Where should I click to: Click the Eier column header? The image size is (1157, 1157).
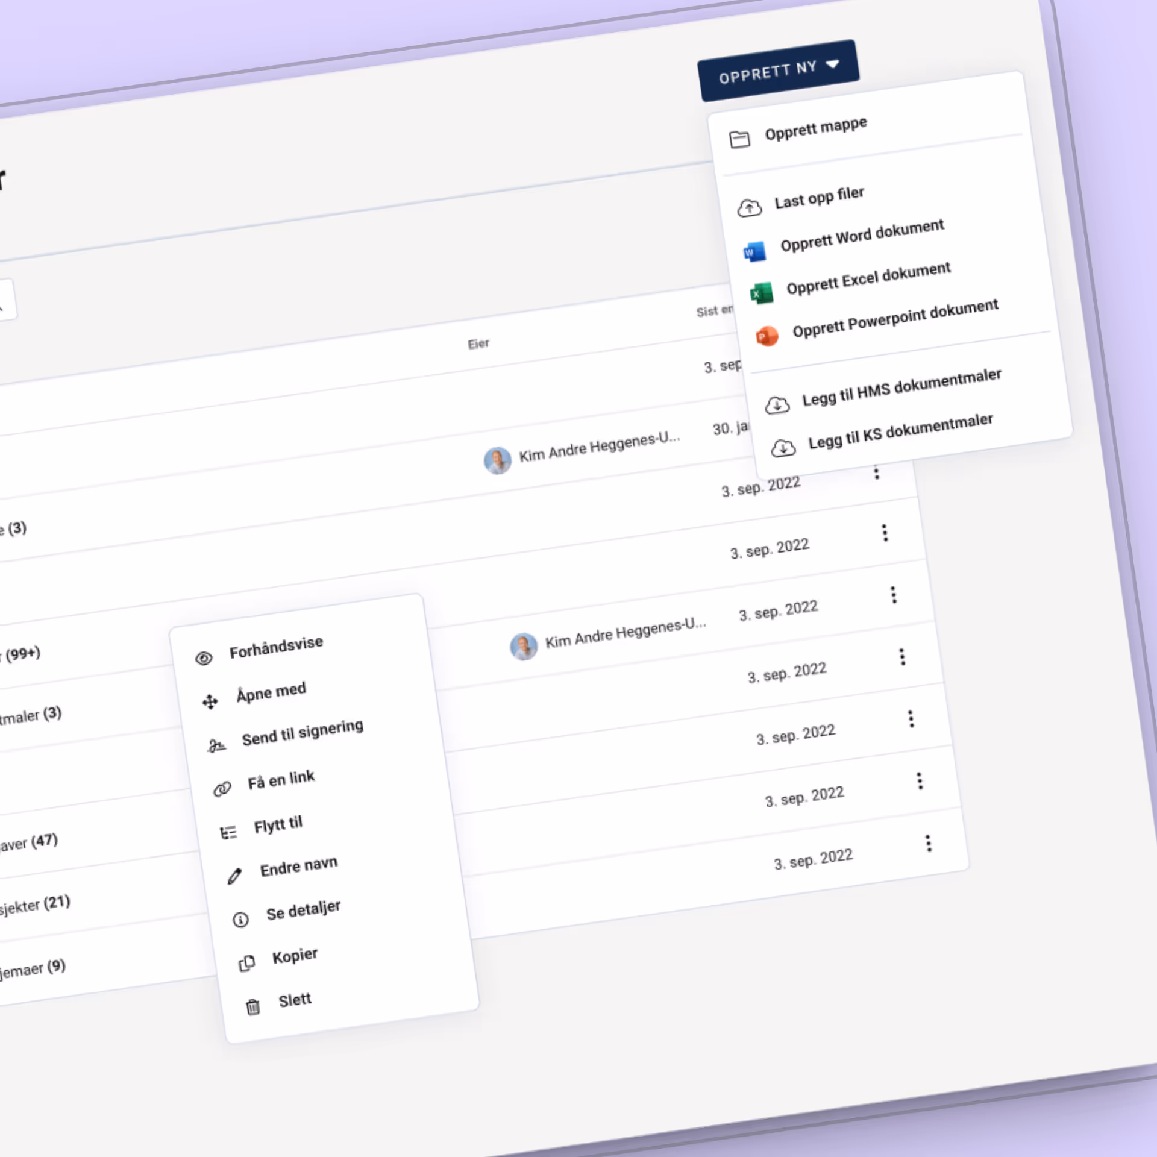pyautogui.click(x=478, y=344)
